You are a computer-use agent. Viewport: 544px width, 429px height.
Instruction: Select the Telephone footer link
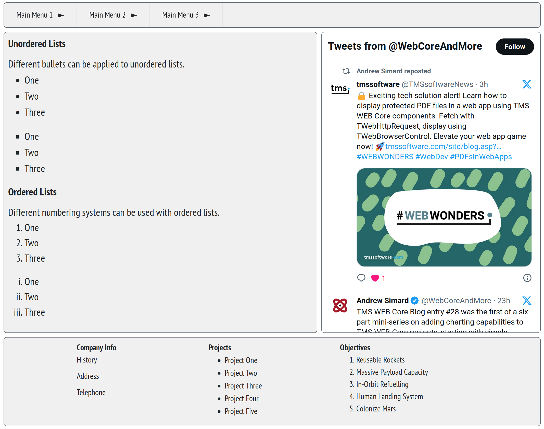[x=91, y=393]
